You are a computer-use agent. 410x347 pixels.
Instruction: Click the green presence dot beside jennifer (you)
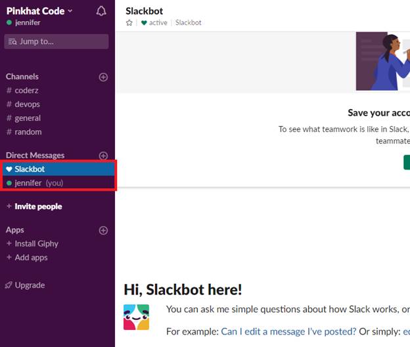9,183
